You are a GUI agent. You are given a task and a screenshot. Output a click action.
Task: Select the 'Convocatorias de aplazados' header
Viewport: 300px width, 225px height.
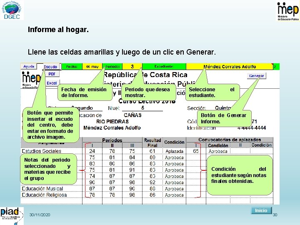pos(230,140)
